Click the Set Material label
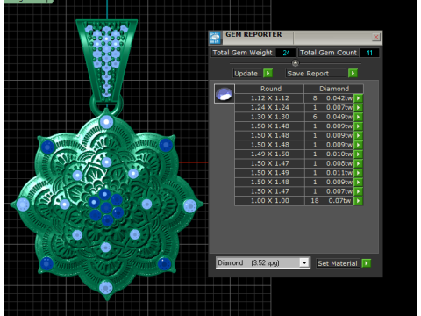This screenshot has width=421, height=316. [x=338, y=263]
